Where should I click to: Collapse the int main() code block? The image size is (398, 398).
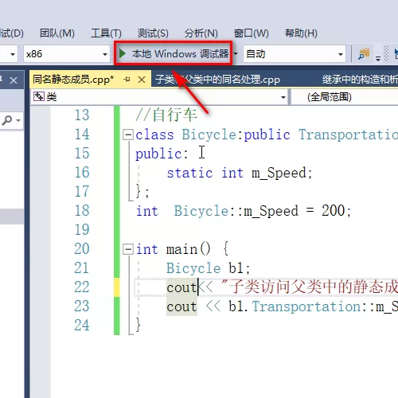click(x=128, y=249)
